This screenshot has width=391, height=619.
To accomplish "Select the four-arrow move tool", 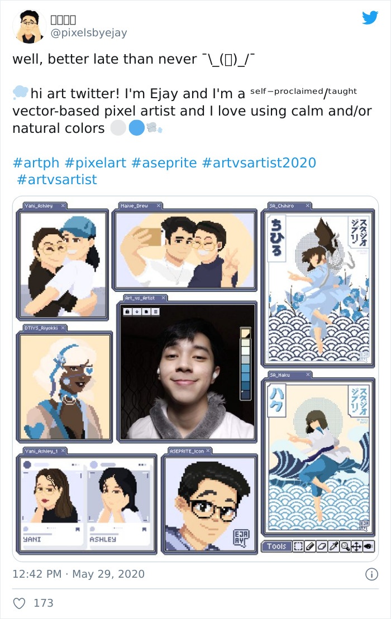I will (357, 546).
